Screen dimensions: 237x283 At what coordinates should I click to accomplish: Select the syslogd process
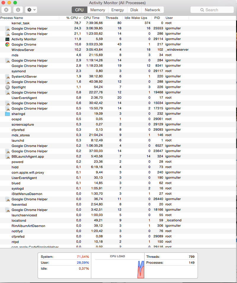[118, 188]
